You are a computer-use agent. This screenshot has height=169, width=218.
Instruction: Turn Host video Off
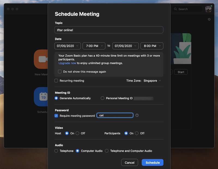[77, 133]
